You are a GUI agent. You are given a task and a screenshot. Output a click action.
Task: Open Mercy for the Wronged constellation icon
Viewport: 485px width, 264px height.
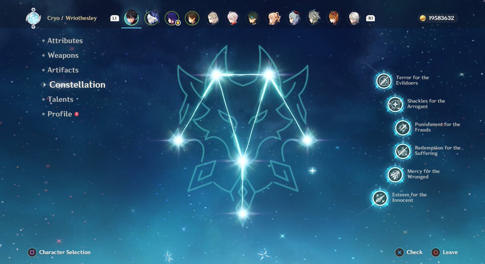coord(395,174)
